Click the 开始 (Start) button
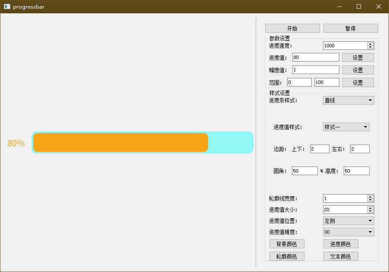Image resolution: width=389 pixels, height=272 pixels. coord(292,28)
